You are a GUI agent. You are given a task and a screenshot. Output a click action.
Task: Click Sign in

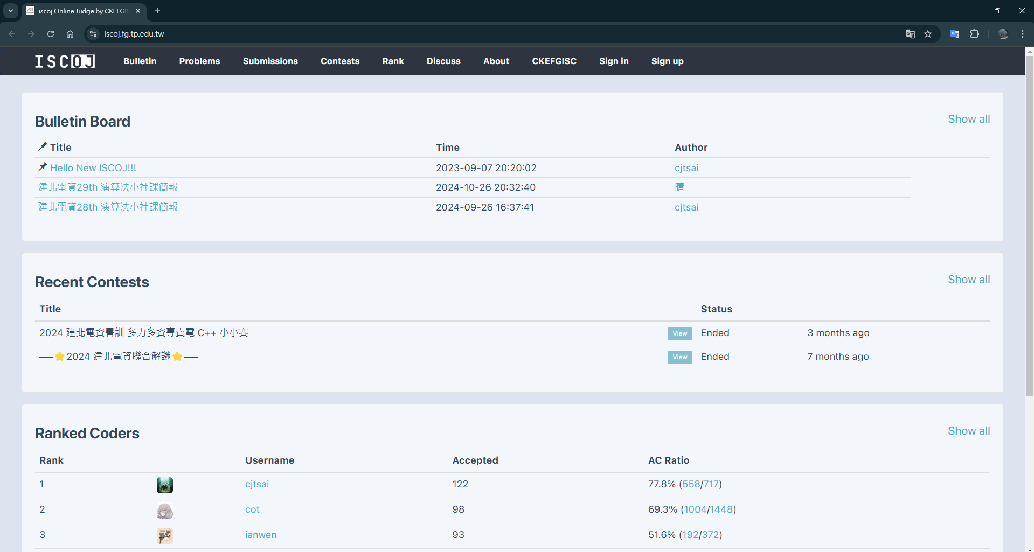(x=614, y=61)
